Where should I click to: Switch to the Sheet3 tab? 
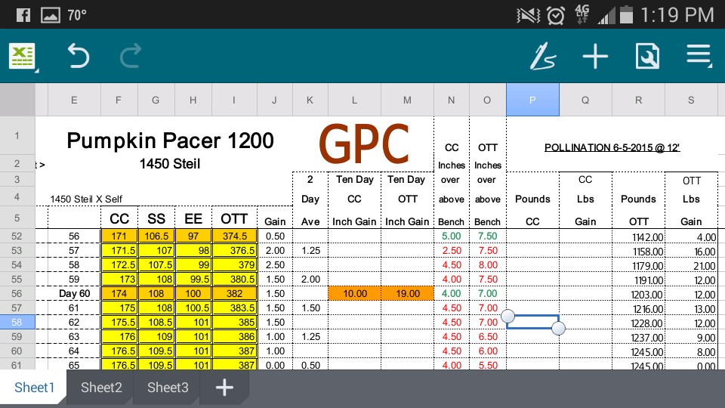click(168, 388)
